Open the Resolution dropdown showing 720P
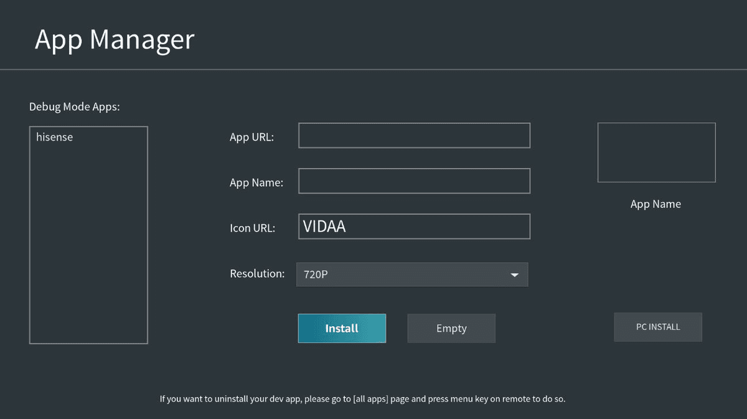Screen dimensions: 747x419 398,275
